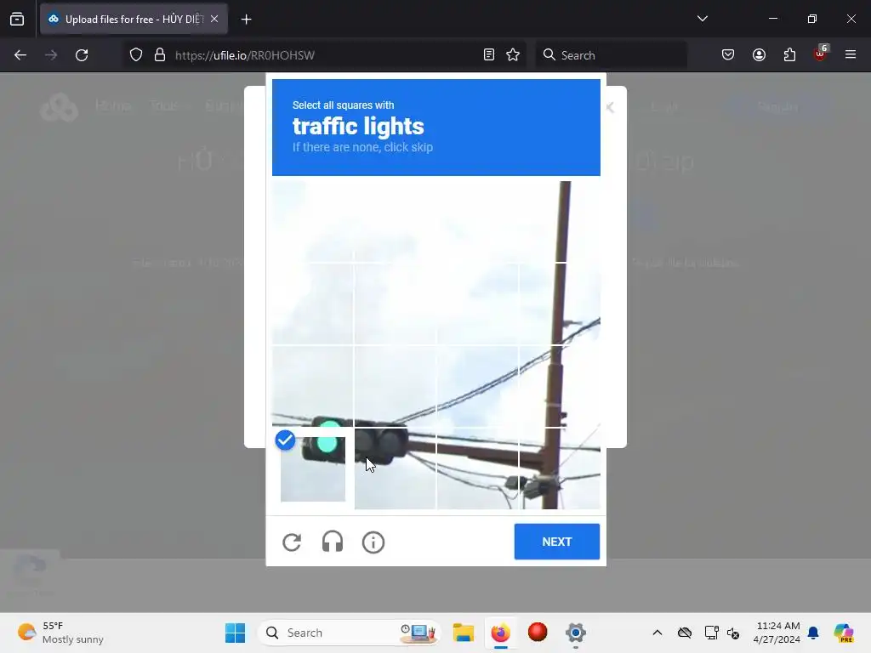Open the Firefox hamburger application menu

tap(851, 54)
